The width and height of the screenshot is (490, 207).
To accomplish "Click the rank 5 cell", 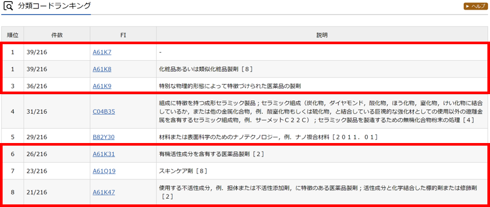I will click(13, 137).
